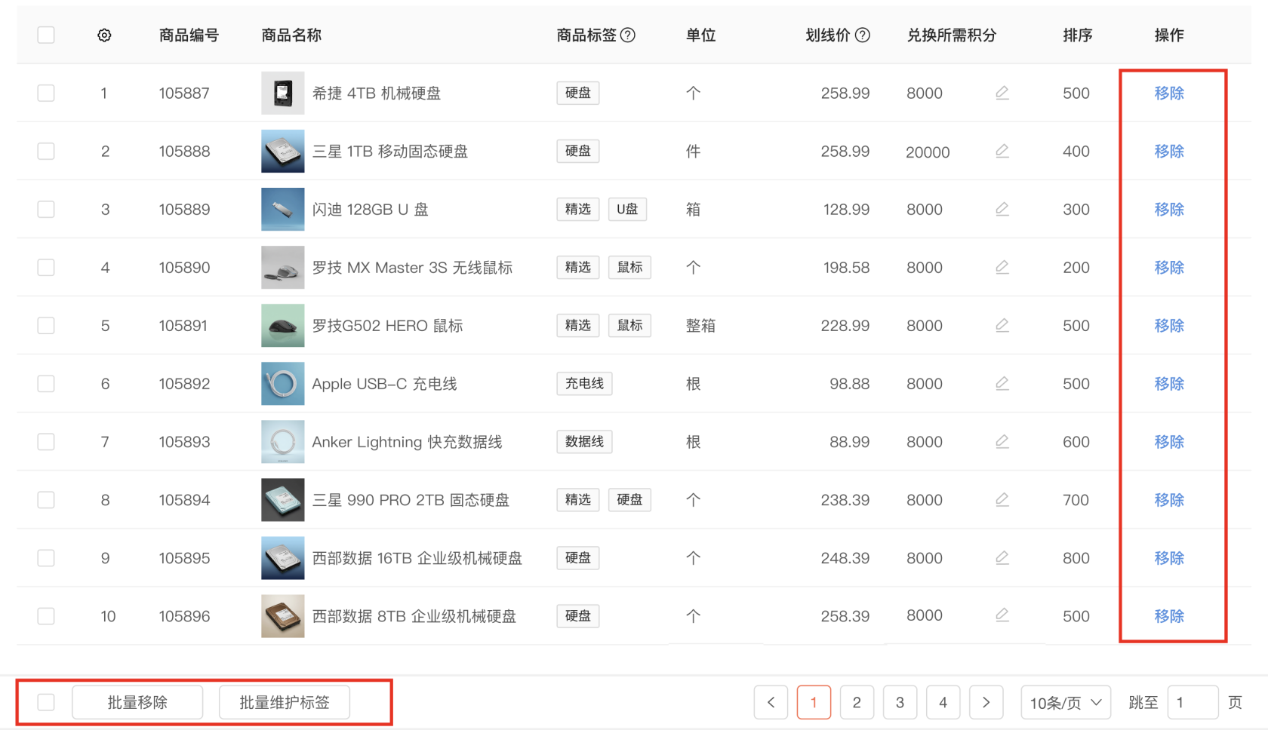
Task: Remove 三星 990 PRO 2TB via 移除
Action: 1169,499
